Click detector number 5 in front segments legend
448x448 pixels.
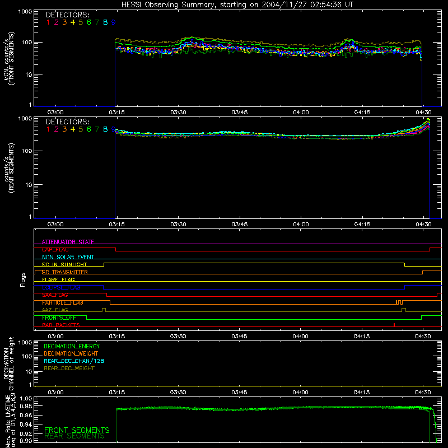tap(81, 22)
